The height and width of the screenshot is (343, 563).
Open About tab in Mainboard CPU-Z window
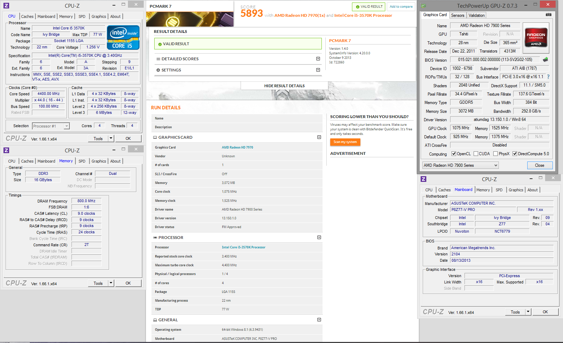(x=533, y=190)
